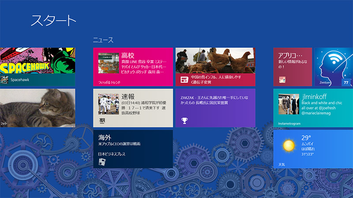This screenshot has height=198, width=353.
Task: Click the baseball players thumbnail image
Action: tap(109, 104)
